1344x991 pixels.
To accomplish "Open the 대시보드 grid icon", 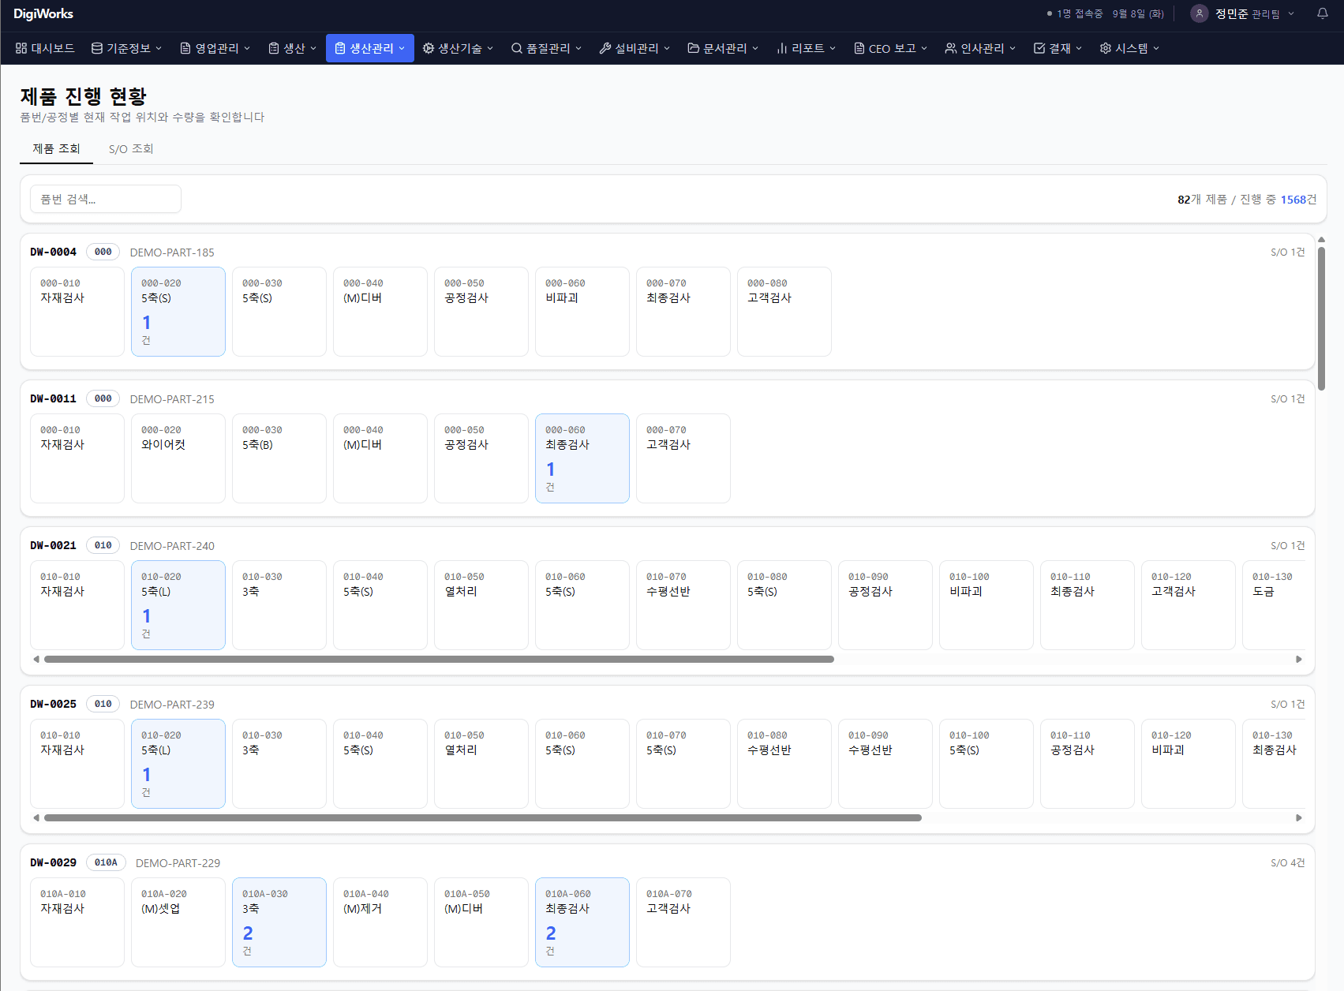I will point(21,48).
